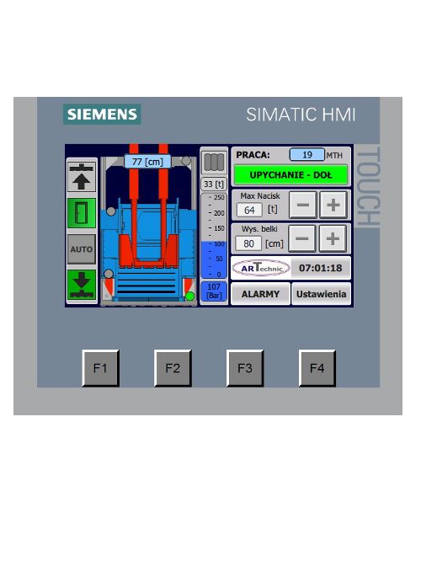
Task: Select the Wys. belki value field showing 80
Action: click(x=248, y=243)
